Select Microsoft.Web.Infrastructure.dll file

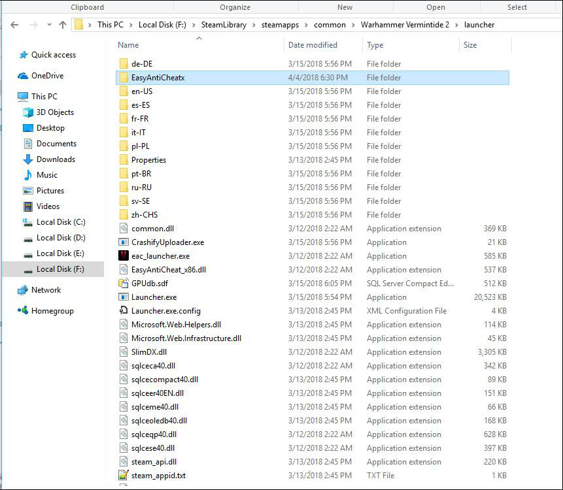tap(313, 338)
